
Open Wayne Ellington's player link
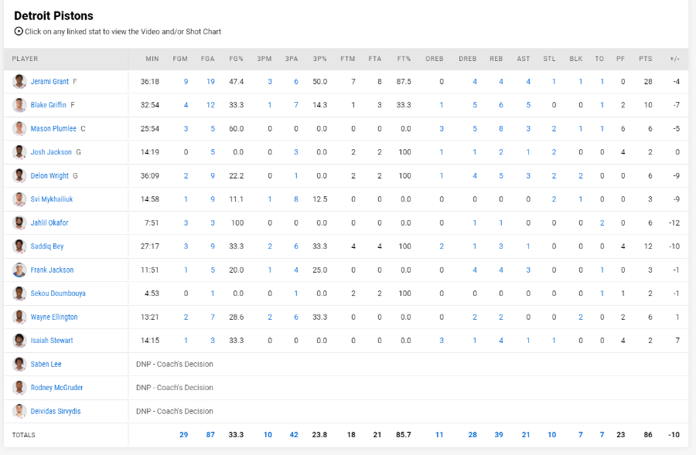click(x=54, y=317)
